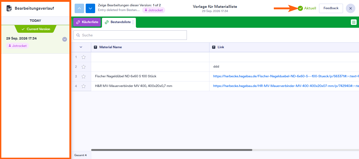Screen dimensions: 359x159
Task: Open the hamburger menu in green bar
Action: click(354, 22)
